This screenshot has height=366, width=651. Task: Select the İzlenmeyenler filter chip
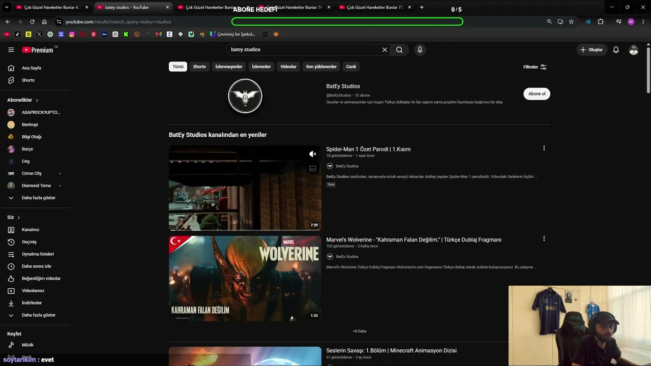229,67
